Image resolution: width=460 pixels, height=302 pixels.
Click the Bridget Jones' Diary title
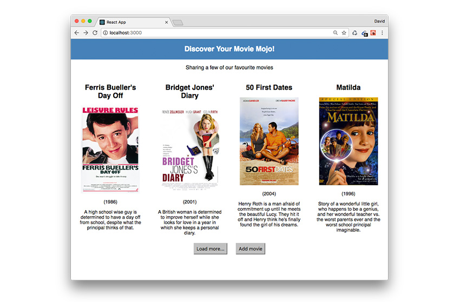pos(190,91)
